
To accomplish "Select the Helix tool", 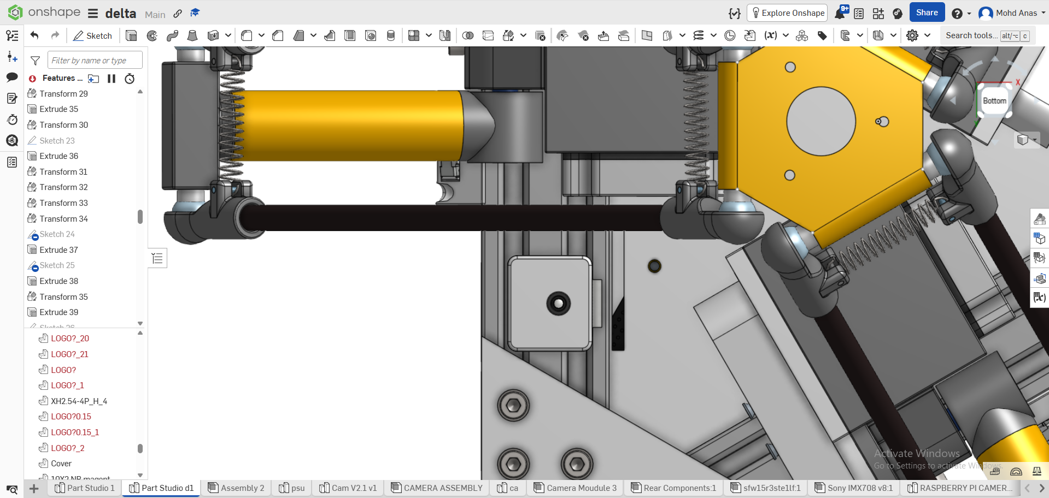I will [x=699, y=35].
